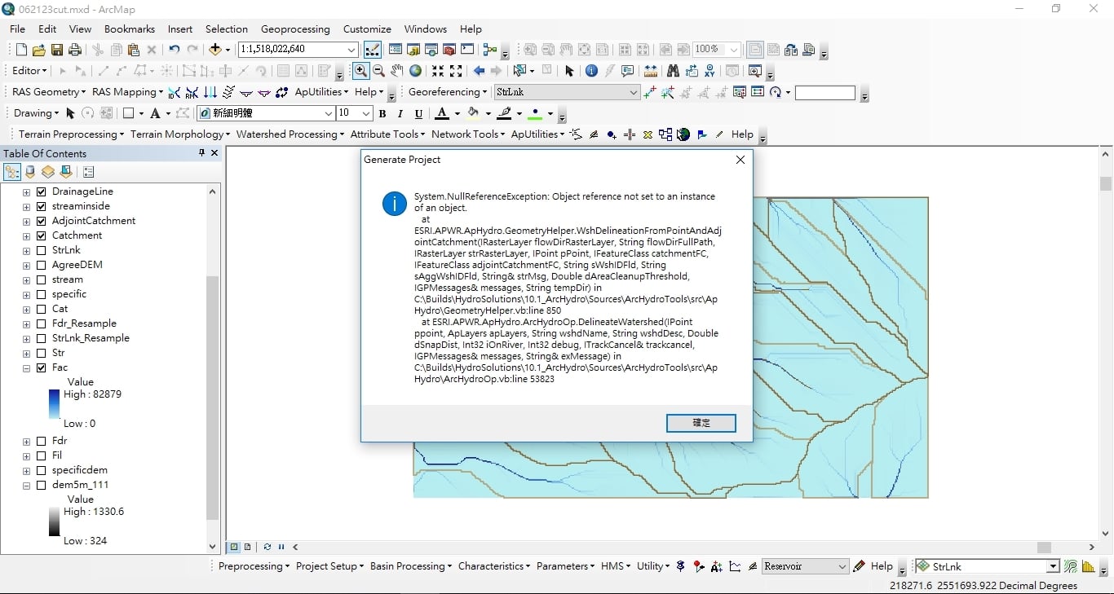Click the font color swatch
Screen dimensions: 1114x594
point(442,113)
